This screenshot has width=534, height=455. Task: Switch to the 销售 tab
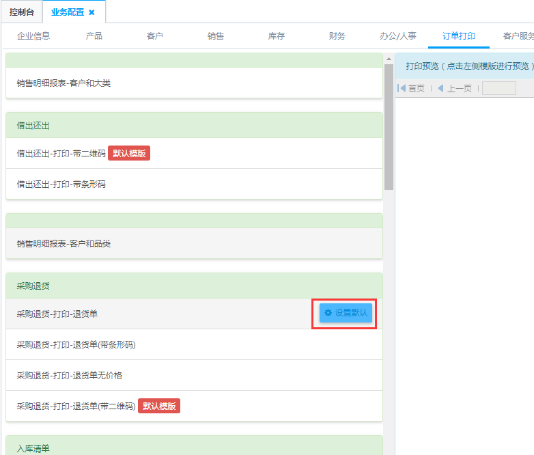[216, 36]
